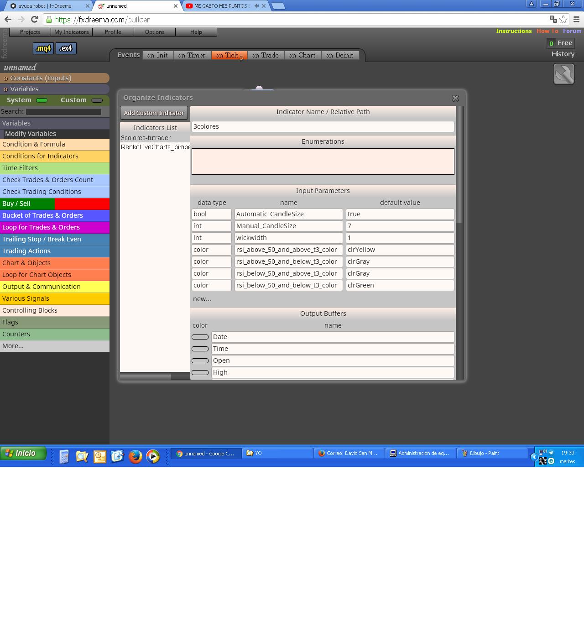Open the wrench settings tool icon
Image resolution: width=584 pixels, height=627 pixels.
(564, 74)
